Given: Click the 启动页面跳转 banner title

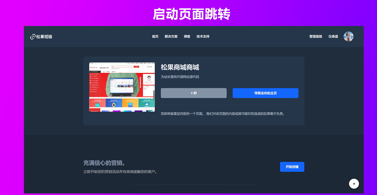Looking at the screenshot, I should coord(191,14).
